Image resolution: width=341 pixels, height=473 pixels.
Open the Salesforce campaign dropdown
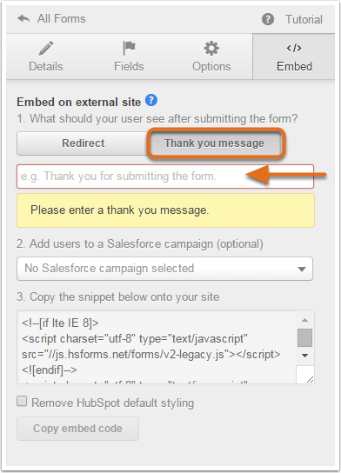click(x=164, y=269)
